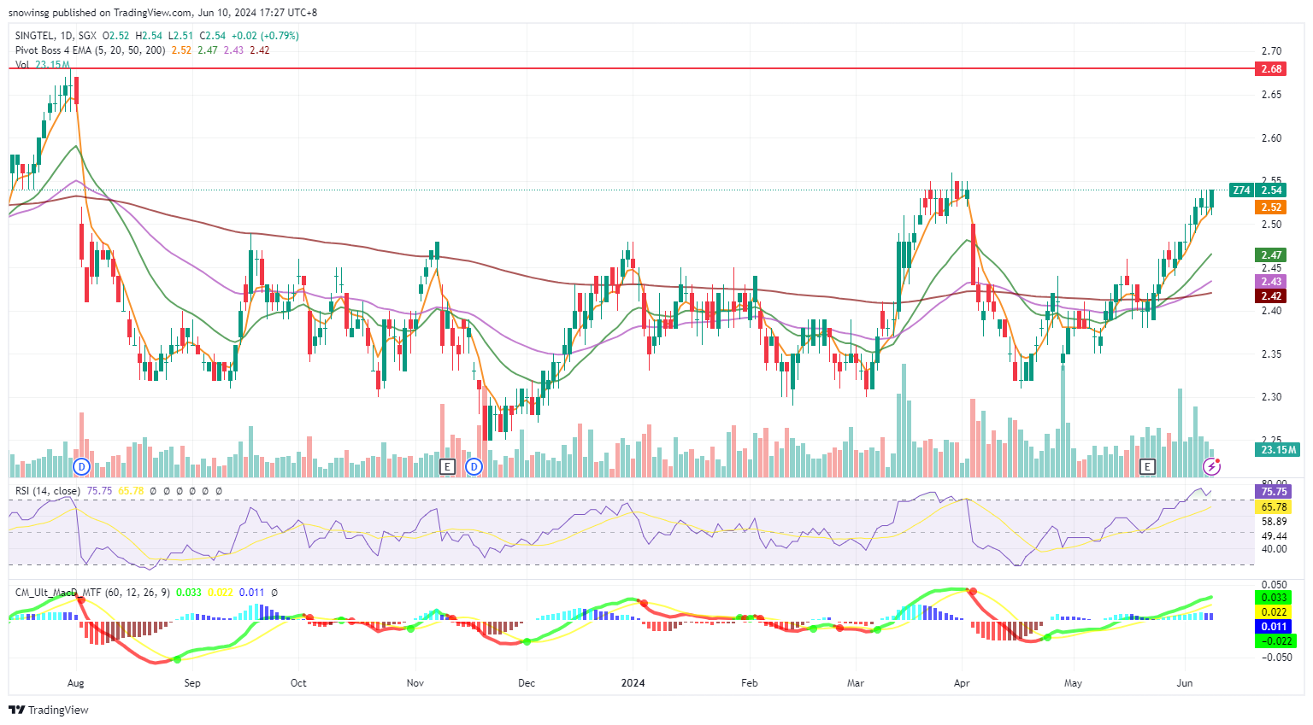Click the green -0.022 MACD axis label
Viewport: 1313px width, 725px height.
click(1275, 641)
